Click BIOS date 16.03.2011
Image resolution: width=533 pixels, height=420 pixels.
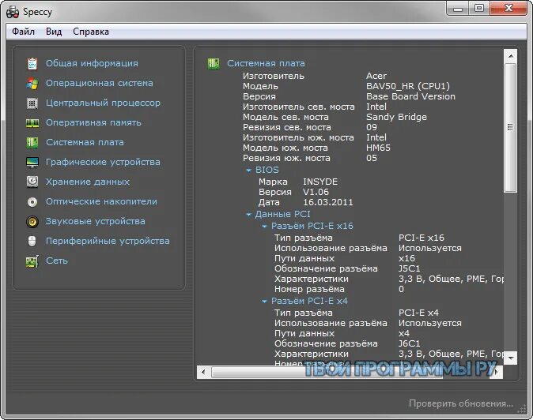click(x=328, y=203)
